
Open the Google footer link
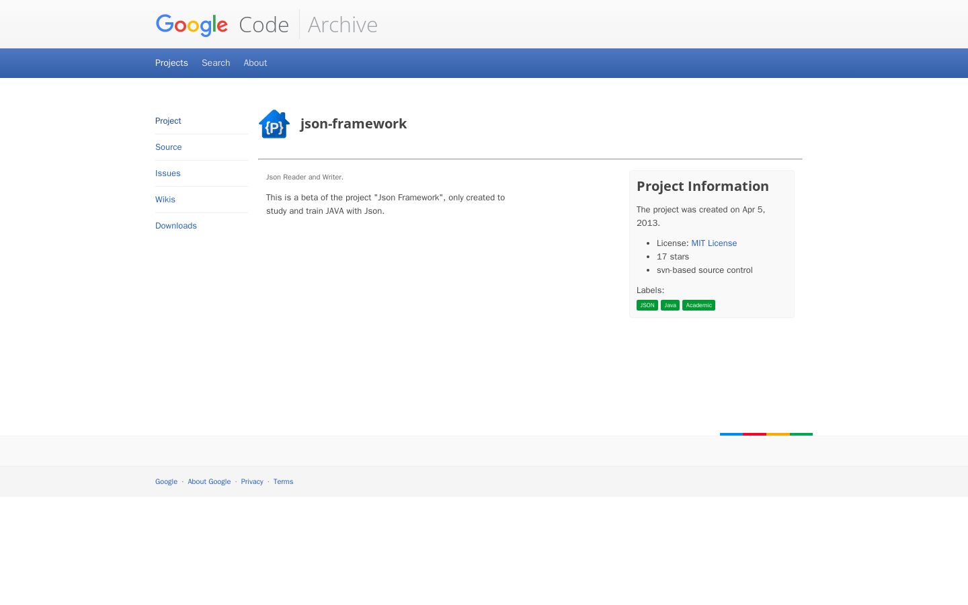tap(166, 481)
